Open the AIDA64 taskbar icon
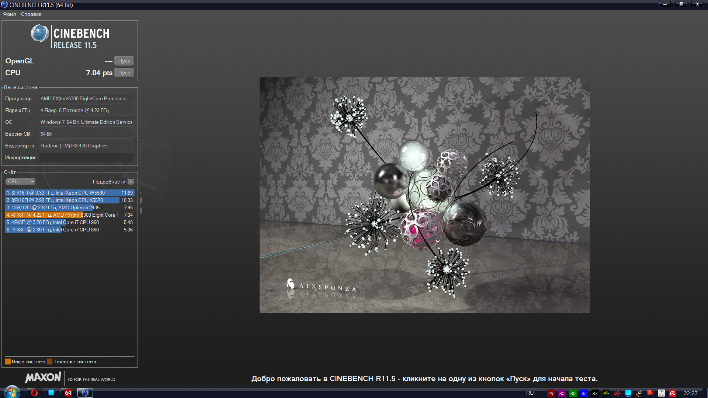This screenshot has width=708, height=398. tap(68, 393)
